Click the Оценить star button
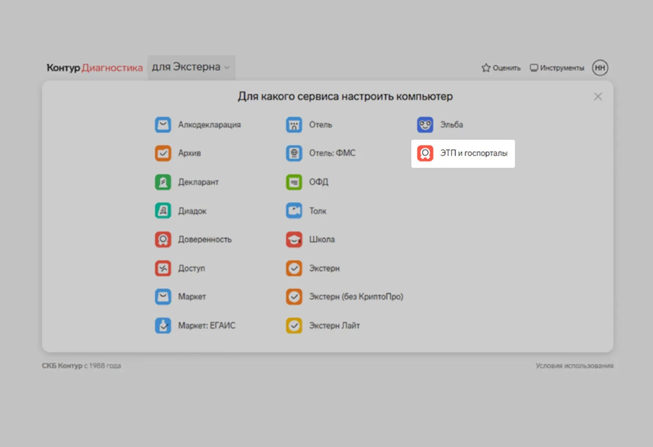Viewport: 653px width, 447px height. (x=501, y=68)
